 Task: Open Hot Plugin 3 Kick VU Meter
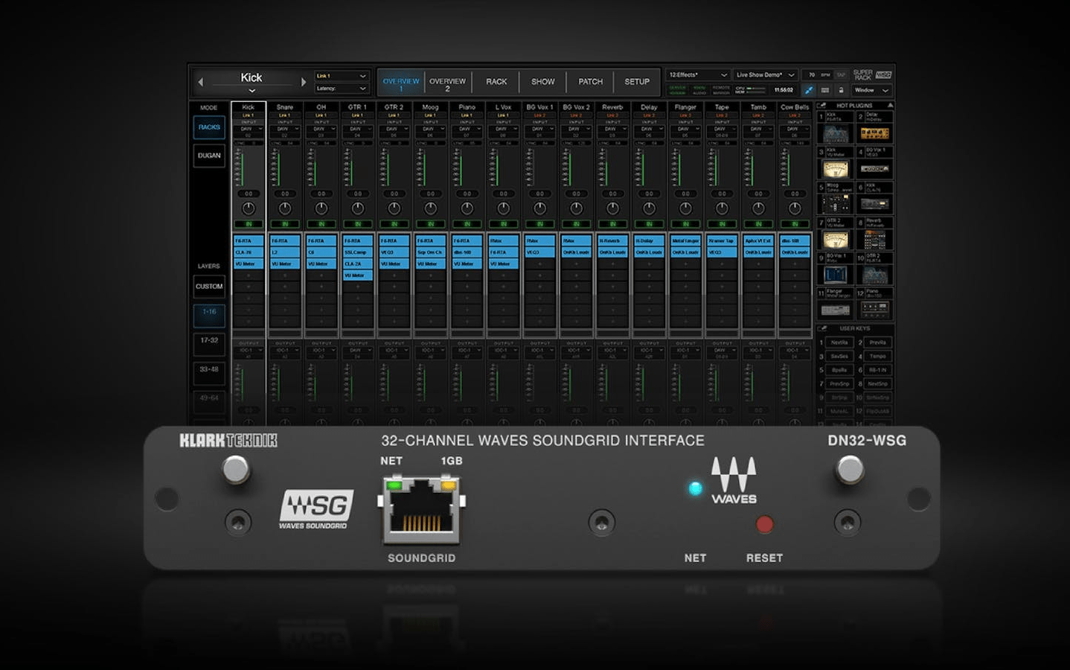[x=835, y=169]
